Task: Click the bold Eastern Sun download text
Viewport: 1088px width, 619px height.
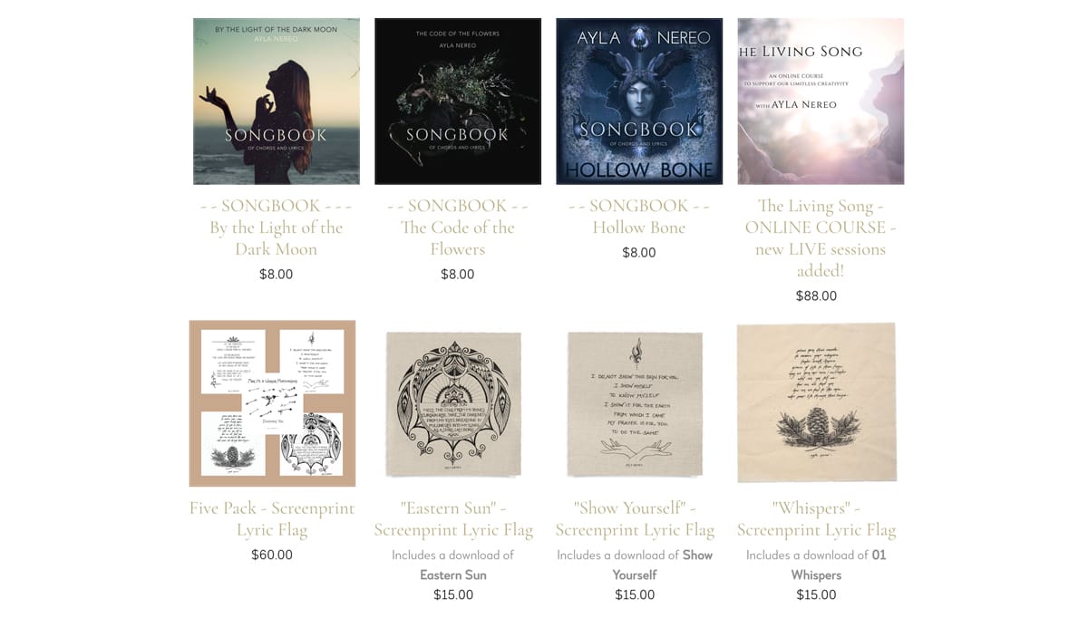Action: click(453, 575)
